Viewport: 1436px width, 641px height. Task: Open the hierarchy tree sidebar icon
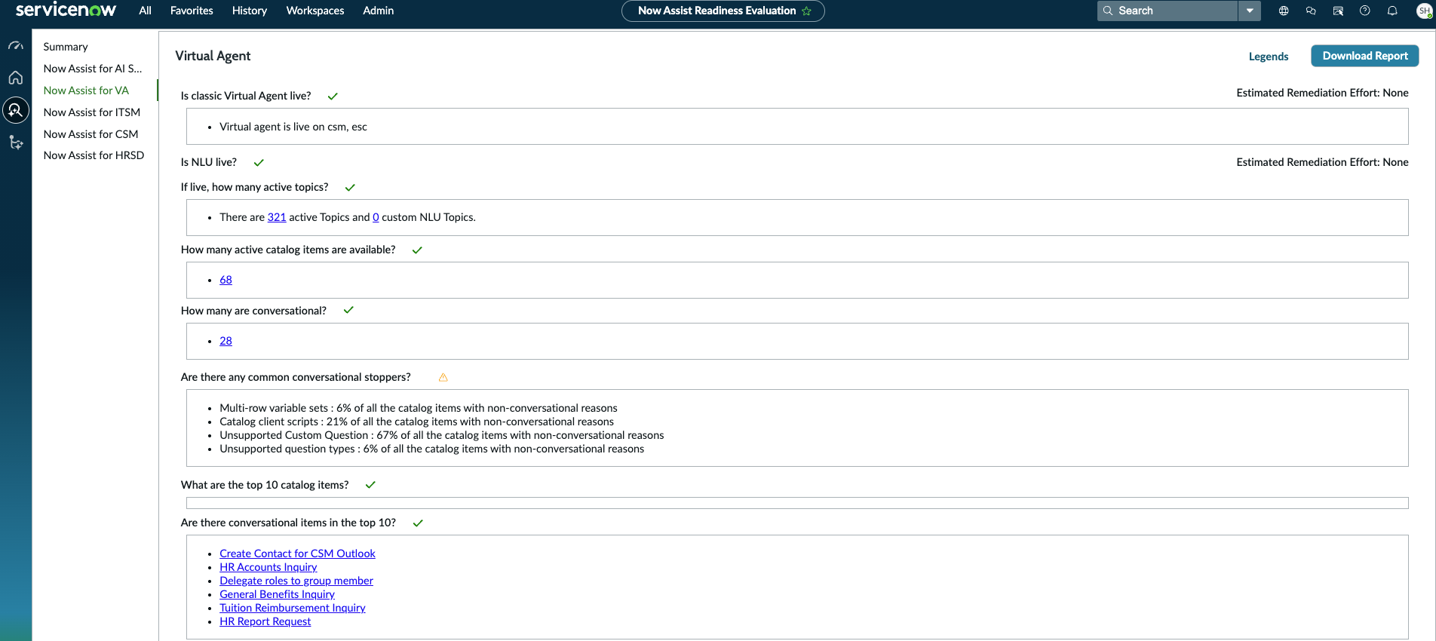(x=16, y=142)
